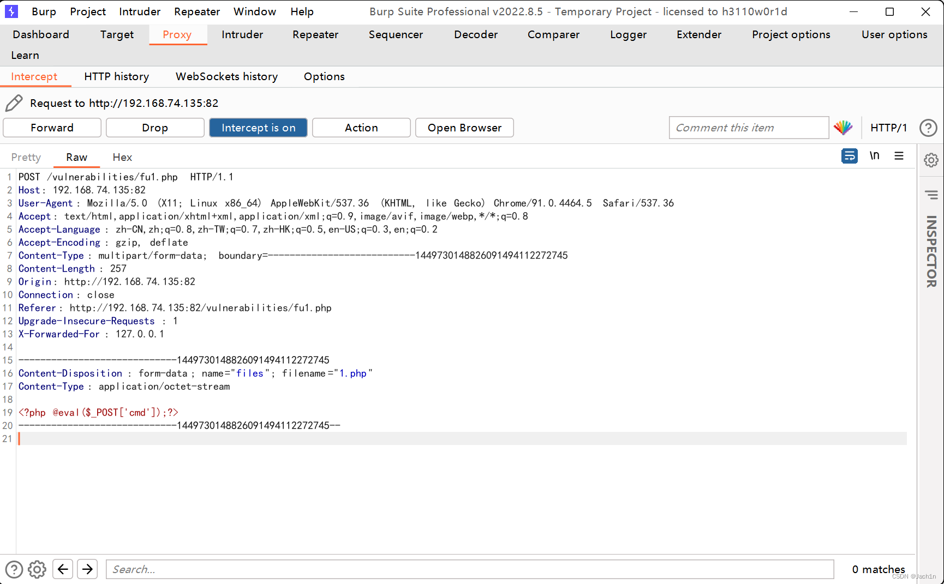
Task: Switch to the Decoder tab
Action: click(476, 34)
